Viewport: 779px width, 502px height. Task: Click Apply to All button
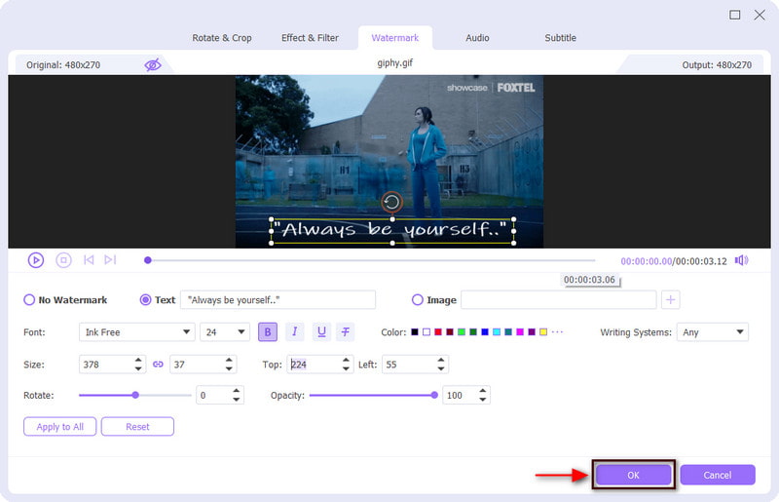(59, 426)
